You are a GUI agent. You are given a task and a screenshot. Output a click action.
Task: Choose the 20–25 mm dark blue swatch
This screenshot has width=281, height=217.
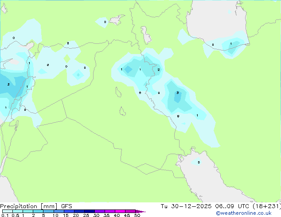point(79,211)
